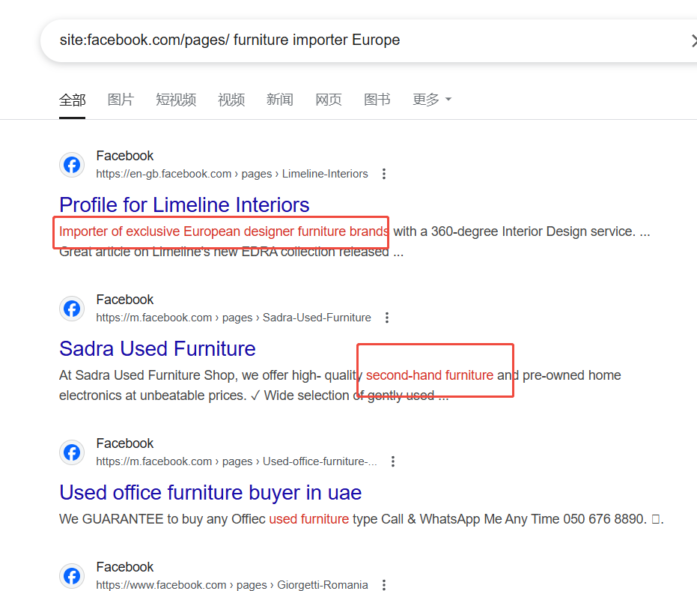Open the 新闻 tab
This screenshot has width=697, height=591.
[x=279, y=100]
